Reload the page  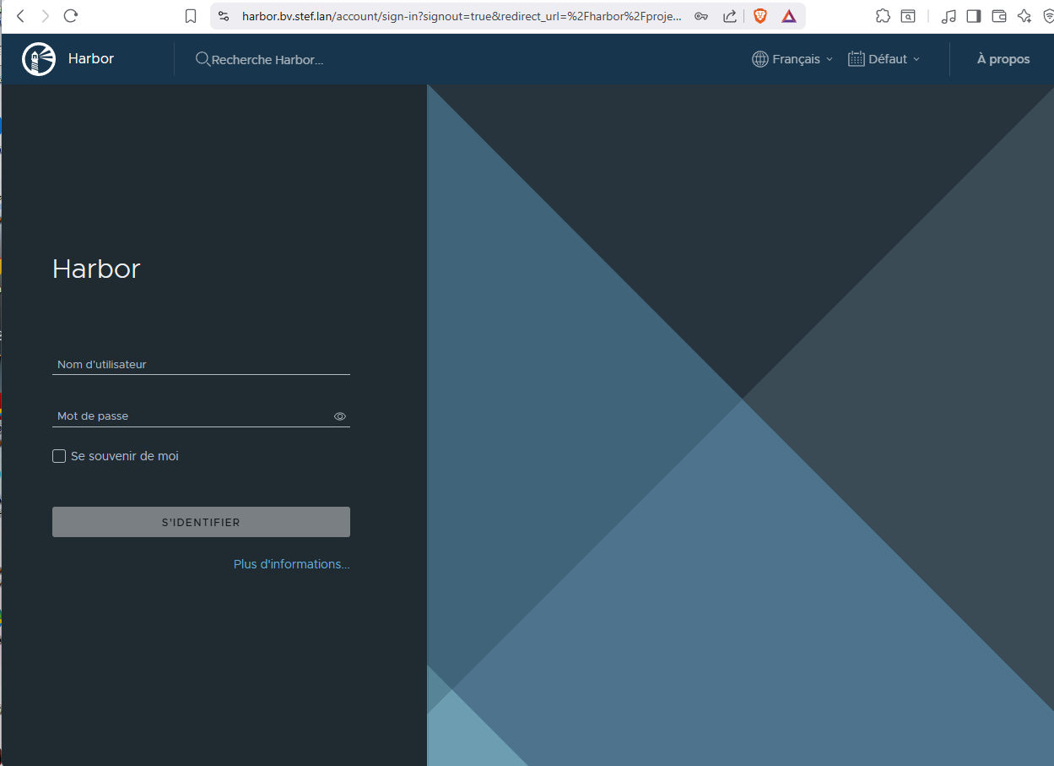pos(71,16)
